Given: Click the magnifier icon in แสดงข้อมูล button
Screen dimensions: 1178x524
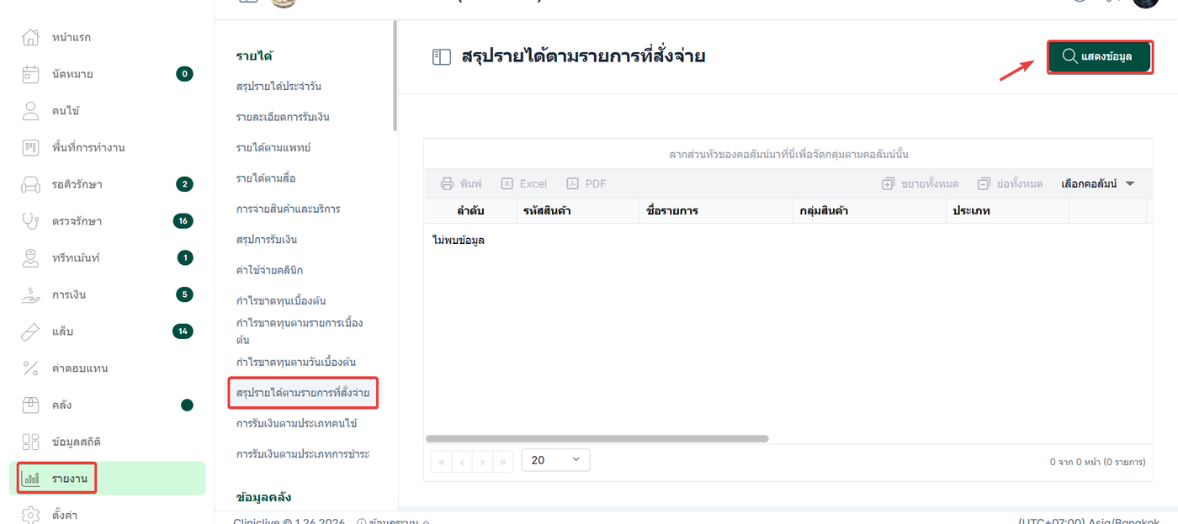Looking at the screenshot, I should tap(1069, 56).
